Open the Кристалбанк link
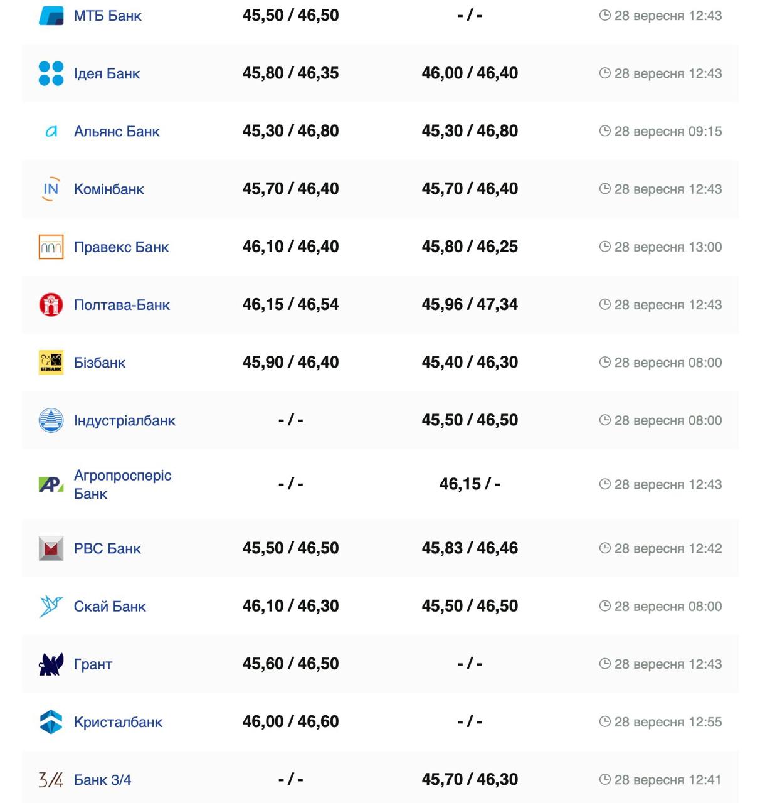This screenshot has height=803, width=760. 118,722
